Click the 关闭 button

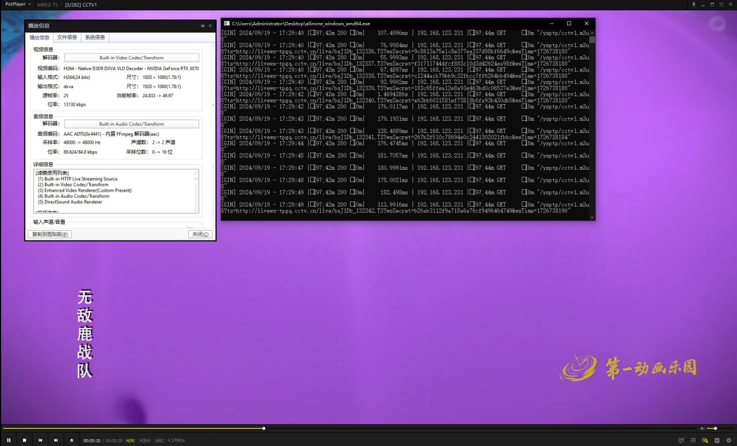200,234
